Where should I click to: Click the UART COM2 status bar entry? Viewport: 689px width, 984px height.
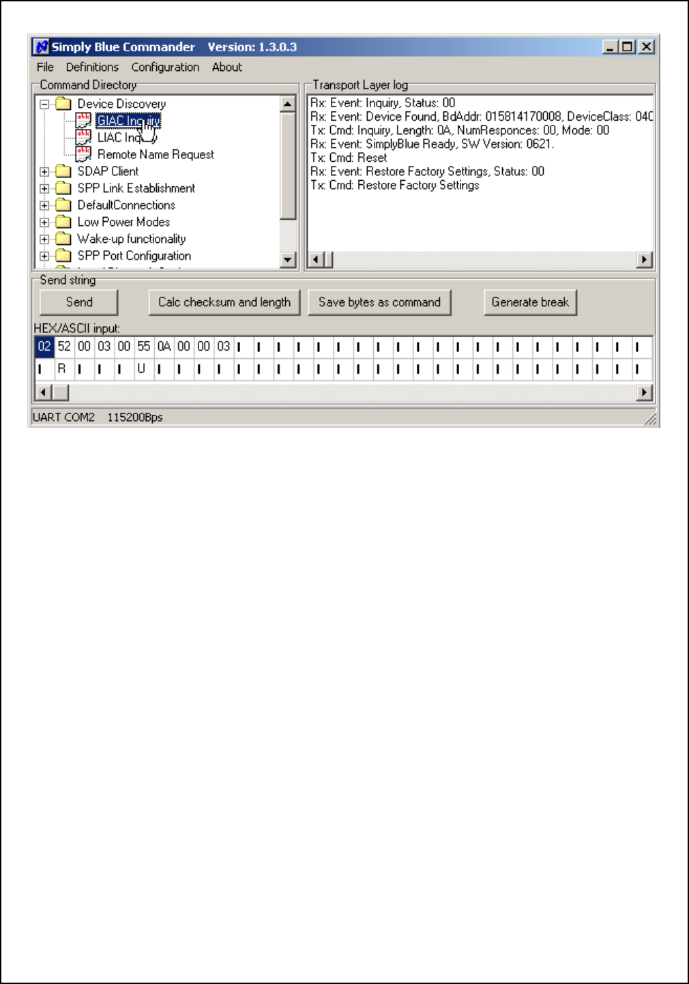[63, 417]
